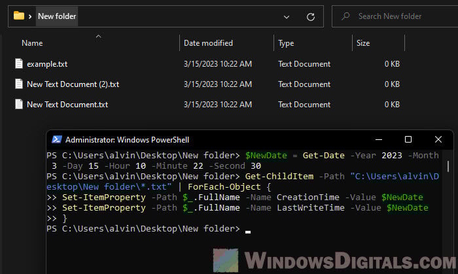The width and height of the screenshot is (458, 274).
Task: Open the address history dropdown
Action: 287,17
